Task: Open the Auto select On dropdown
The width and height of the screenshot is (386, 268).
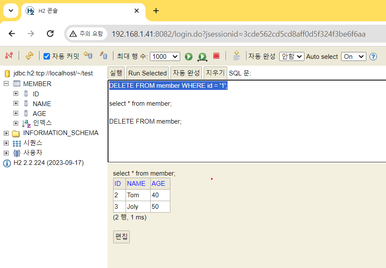Action: pos(354,57)
